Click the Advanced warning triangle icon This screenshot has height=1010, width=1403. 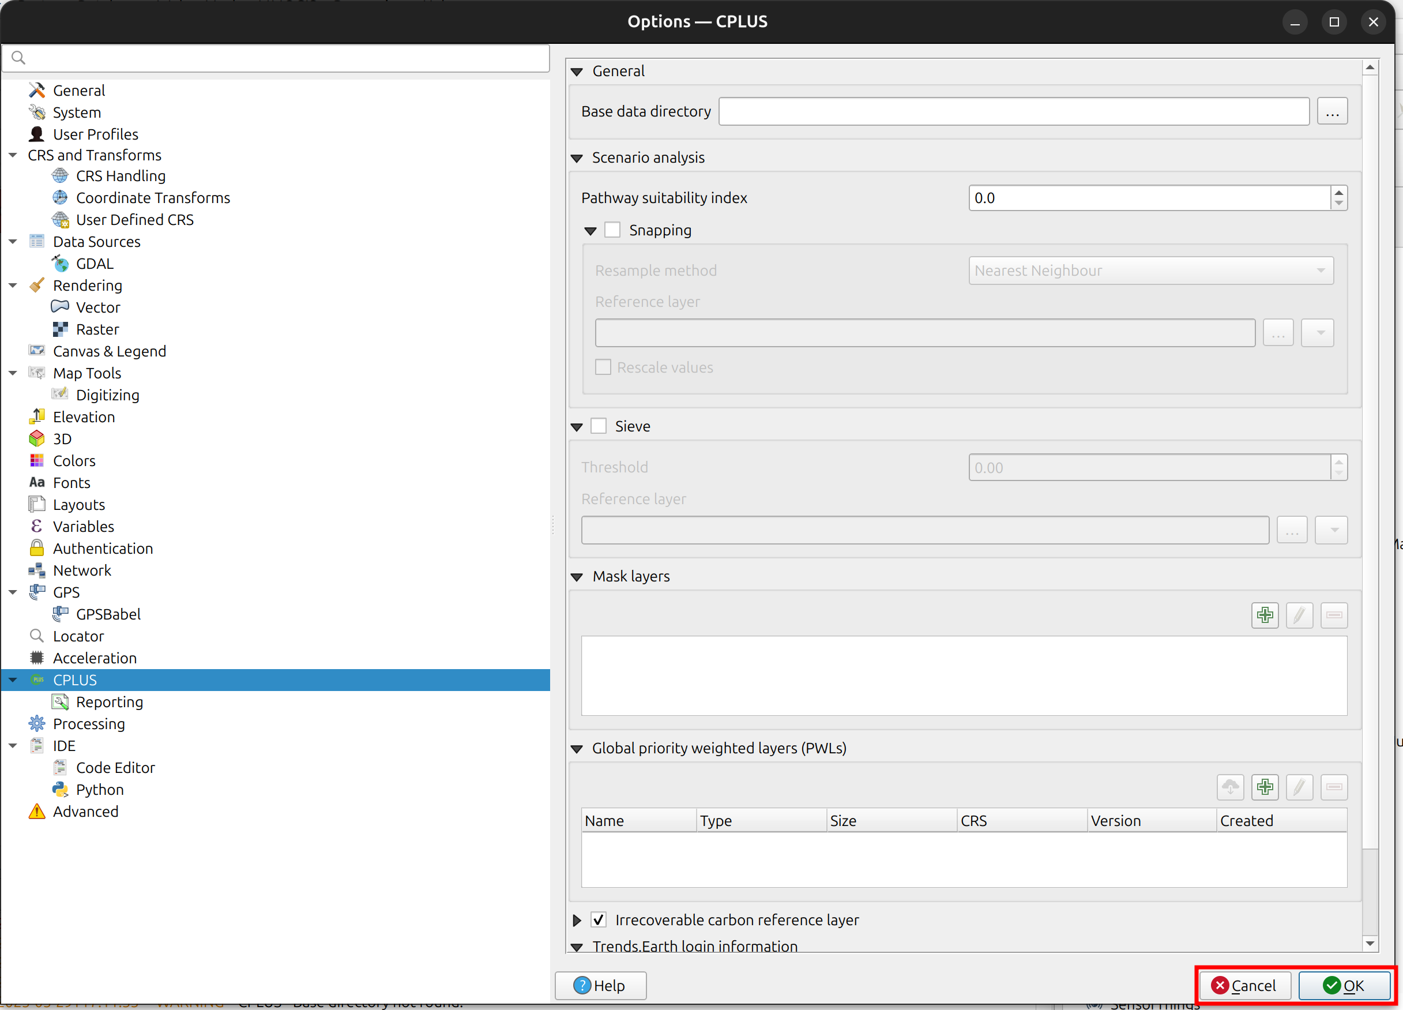pos(37,812)
